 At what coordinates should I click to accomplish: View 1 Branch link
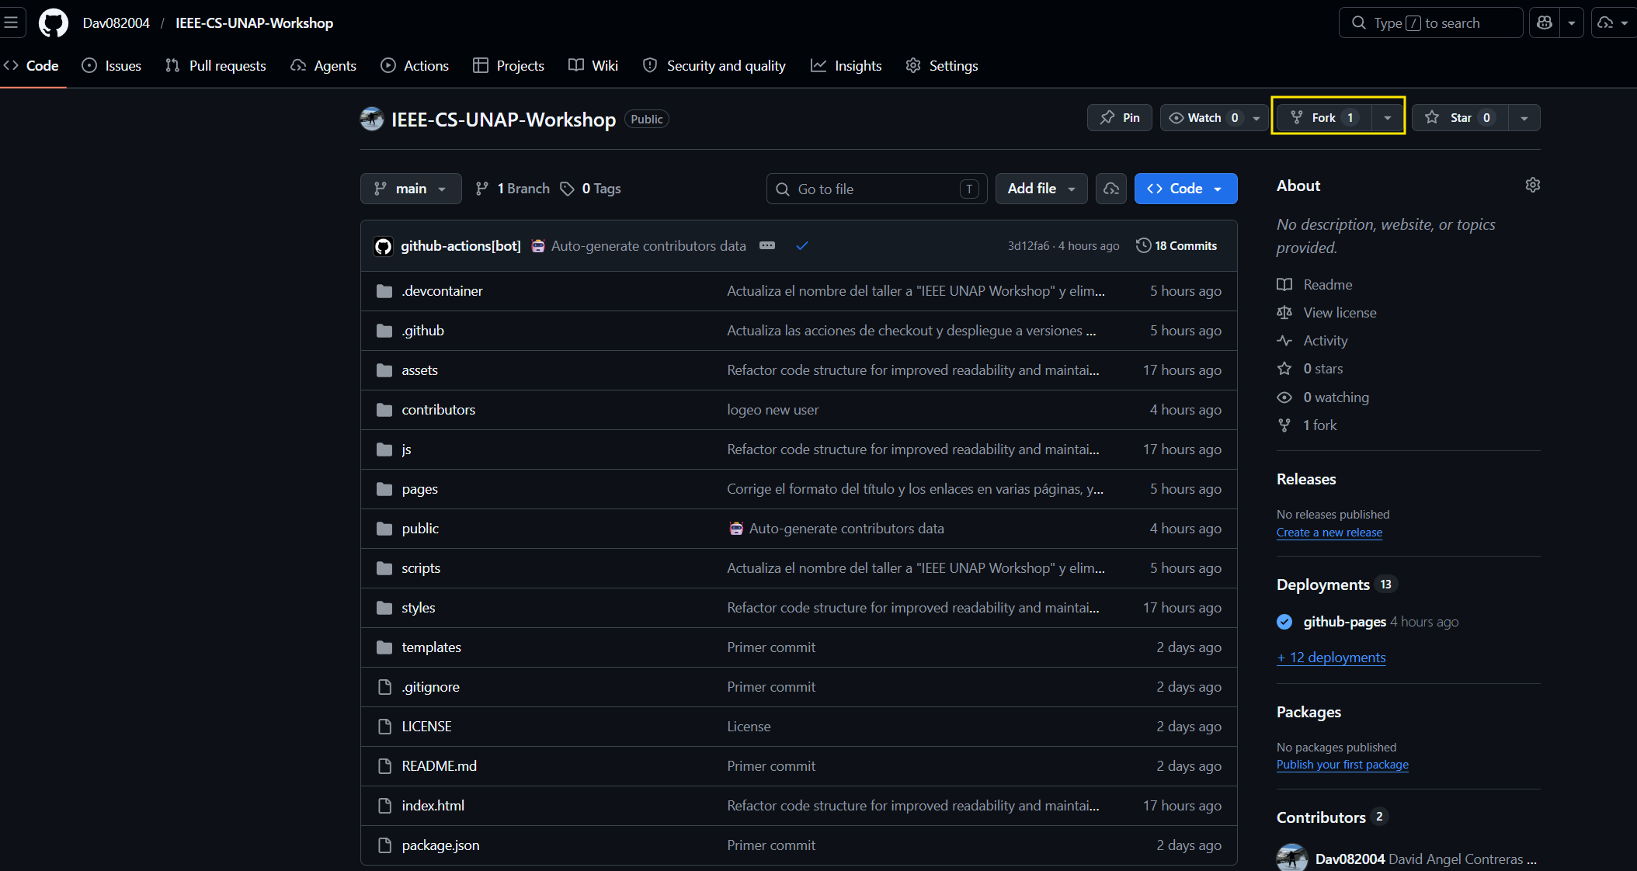click(513, 189)
